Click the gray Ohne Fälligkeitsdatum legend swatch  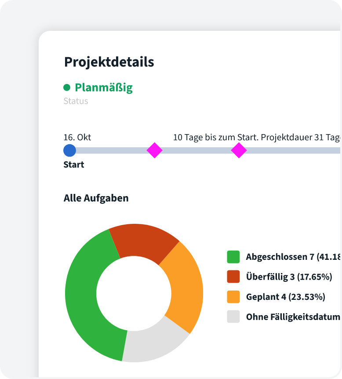(233, 317)
